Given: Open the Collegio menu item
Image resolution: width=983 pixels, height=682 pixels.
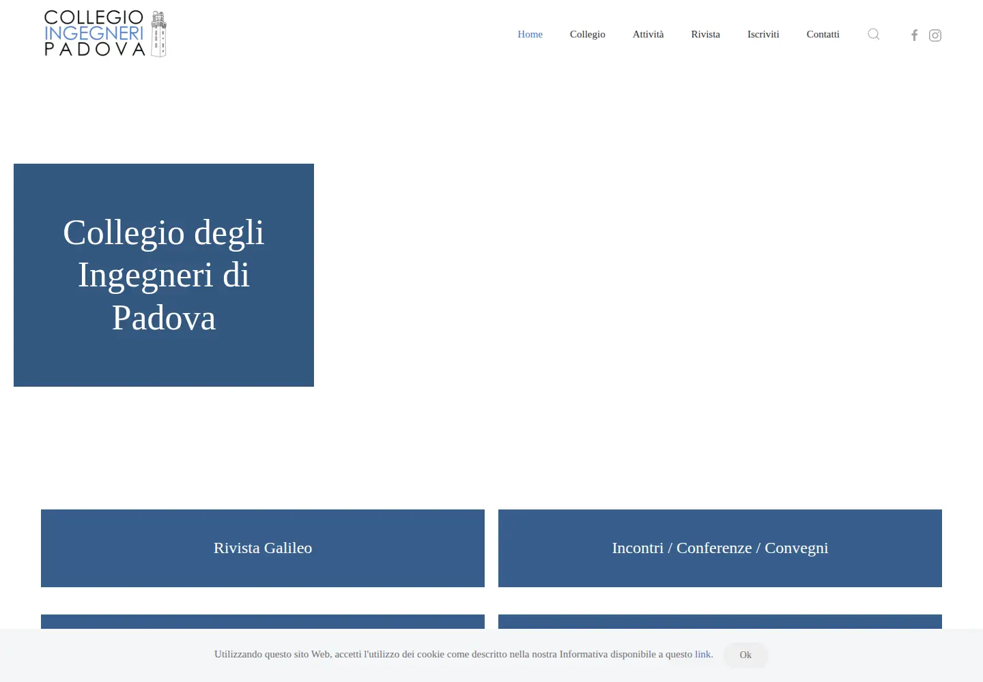Looking at the screenshot, I should 588,34.
